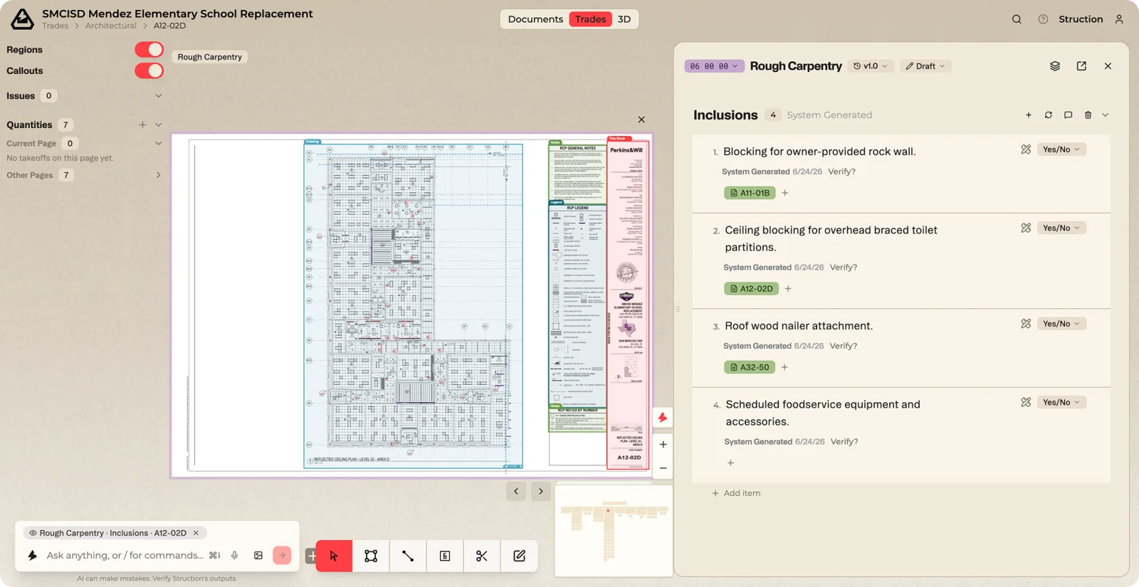Click the Struction logo icon
The image size is (1139, 587).
[x=22, y=19]
